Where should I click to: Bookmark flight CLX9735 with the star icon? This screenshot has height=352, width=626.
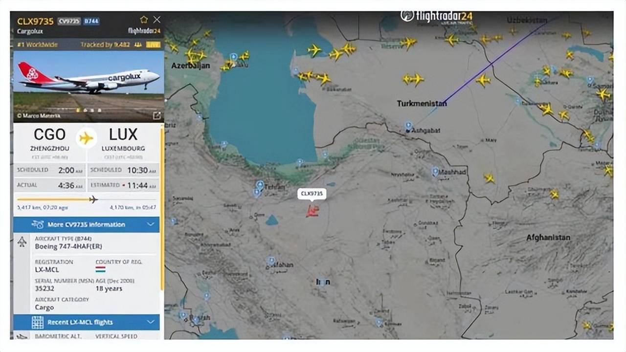[x=144, y=20]
